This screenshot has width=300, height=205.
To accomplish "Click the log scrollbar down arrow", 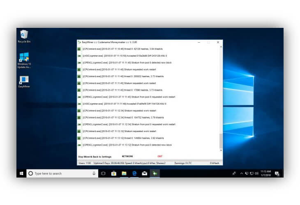I will click(221, 150).
